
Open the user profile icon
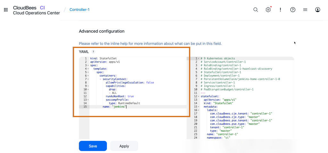point(317,10)
